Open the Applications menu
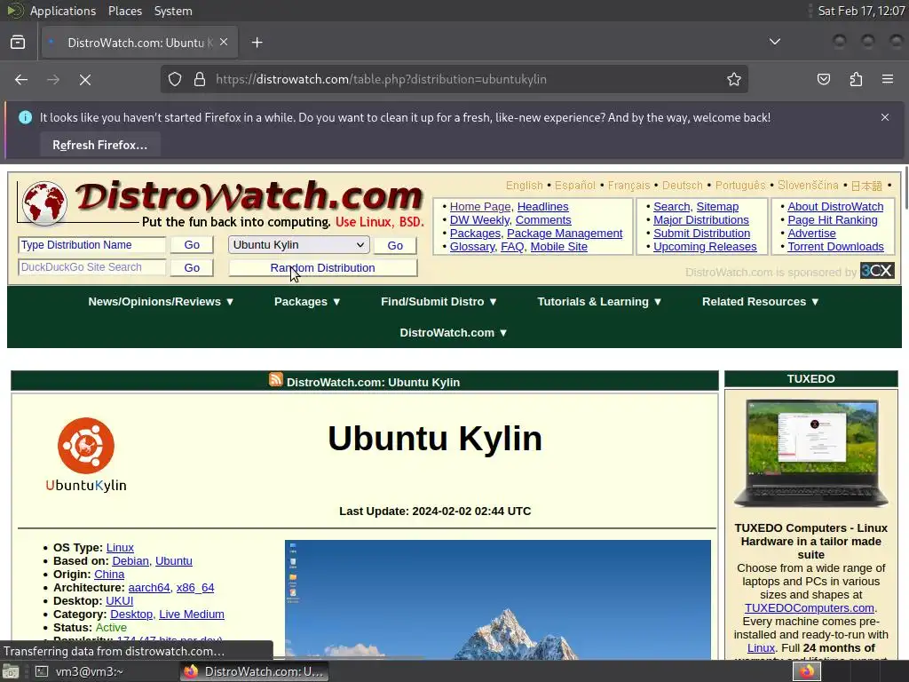The image size is (909, 682). [x=63, y=11]
